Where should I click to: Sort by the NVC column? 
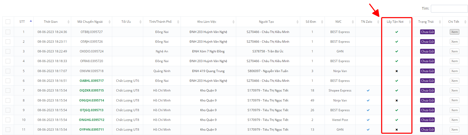338,22
